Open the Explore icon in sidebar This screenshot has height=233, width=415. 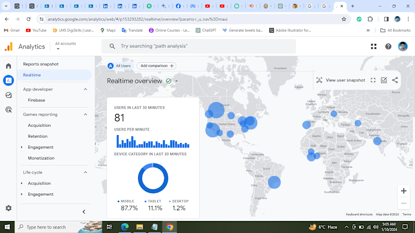[x=8, y=95]
